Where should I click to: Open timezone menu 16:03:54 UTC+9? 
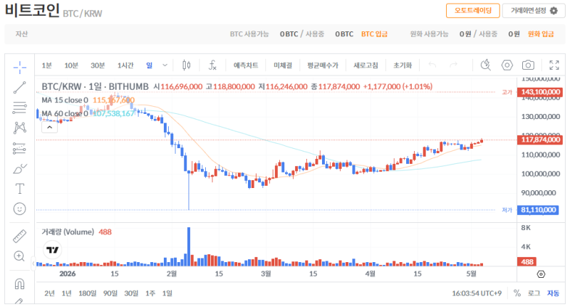(x=477, y=293)
